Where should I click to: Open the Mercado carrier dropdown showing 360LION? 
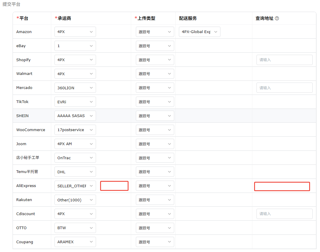pos(75,88)
